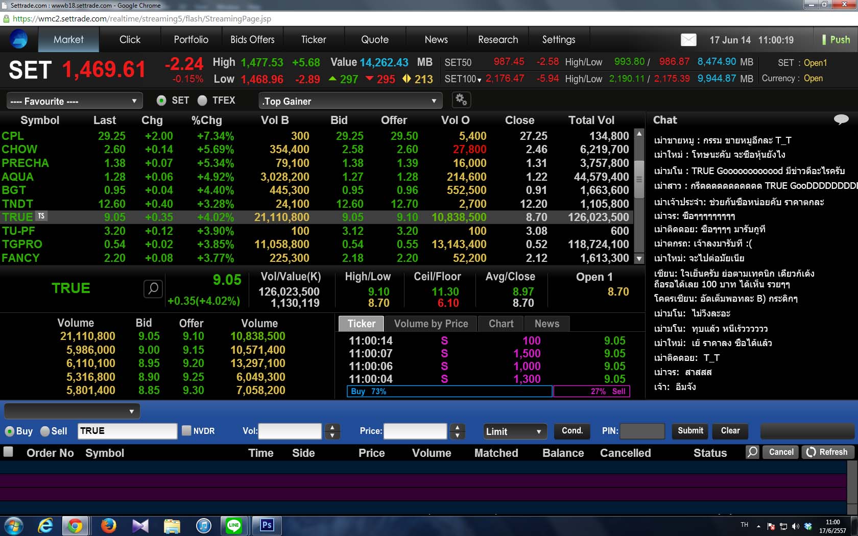The width and height of the screenshot is (858, 536).
Task: Expand the Favourite list dropdown
Action: (x=75, y=101)
